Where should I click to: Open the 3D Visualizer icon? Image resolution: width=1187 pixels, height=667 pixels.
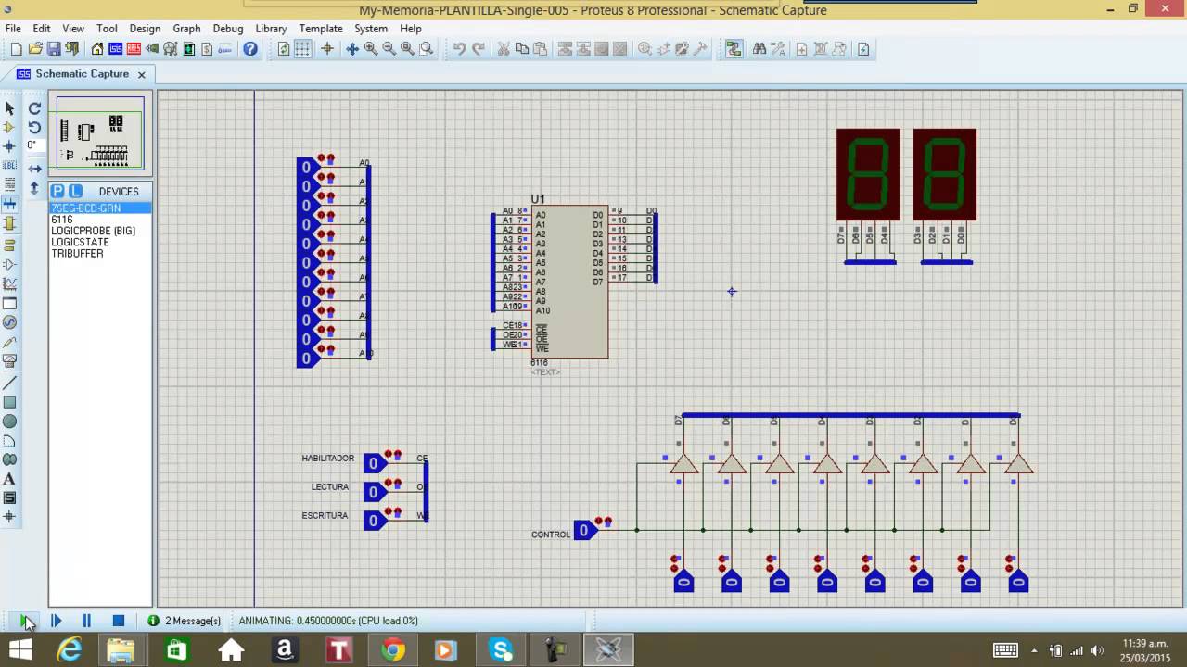pos(152,48)
